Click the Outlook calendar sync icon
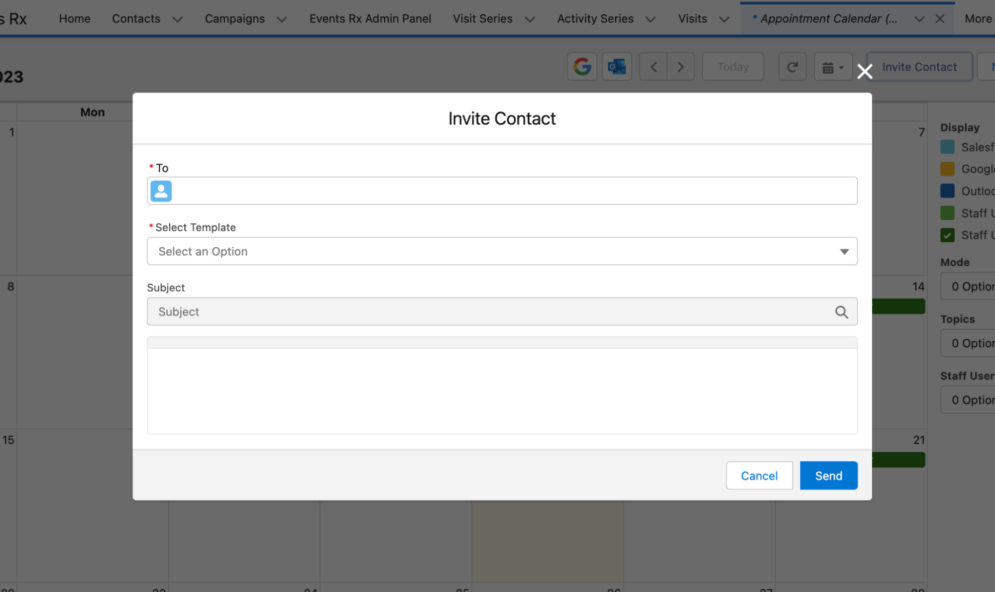 point(617,67)
